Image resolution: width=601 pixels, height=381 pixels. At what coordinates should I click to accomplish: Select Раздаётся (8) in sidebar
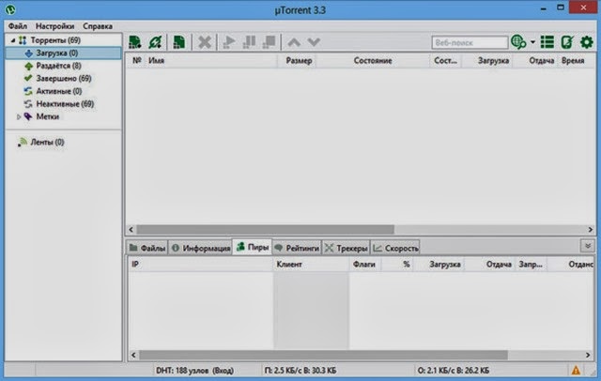[58, 66]
